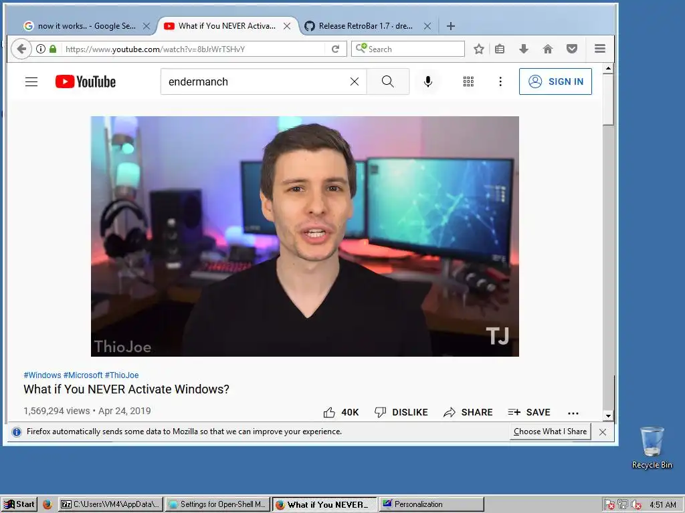Launch Firefox from quick launch icon
The image size is (685, 513).
pos(47,504)
